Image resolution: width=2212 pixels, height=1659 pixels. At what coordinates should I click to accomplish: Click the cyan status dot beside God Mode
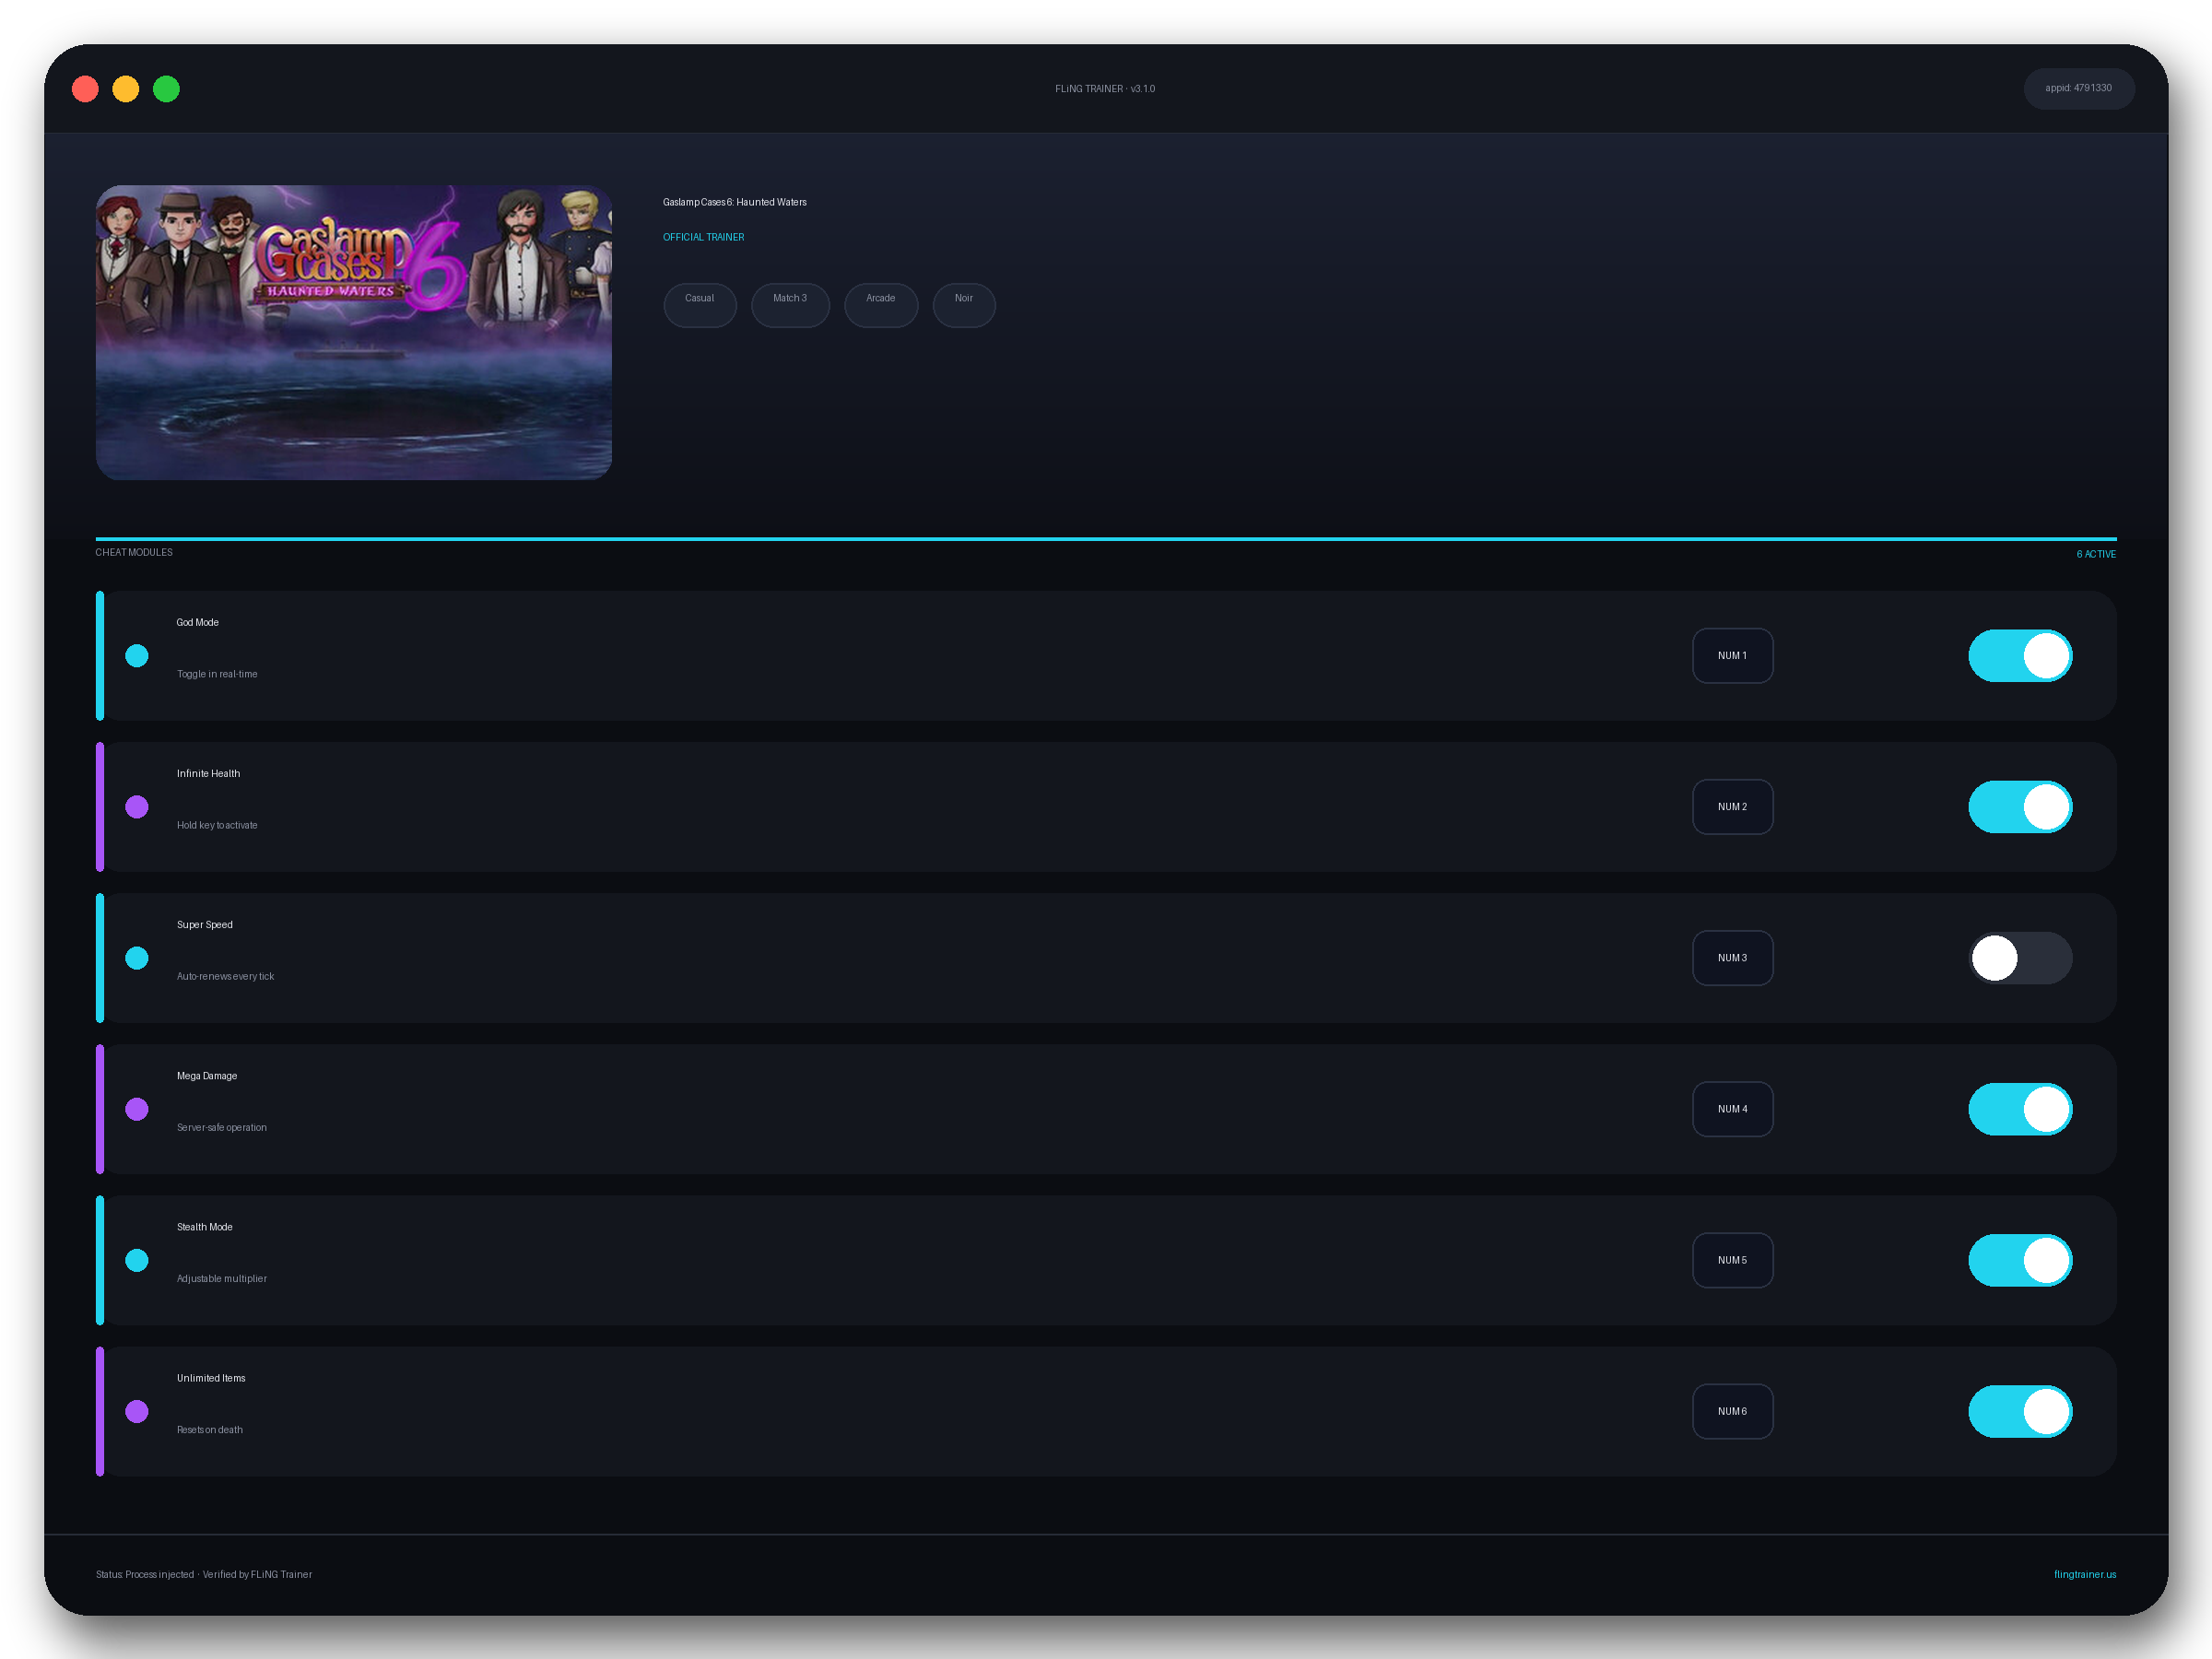click(137, 656)
